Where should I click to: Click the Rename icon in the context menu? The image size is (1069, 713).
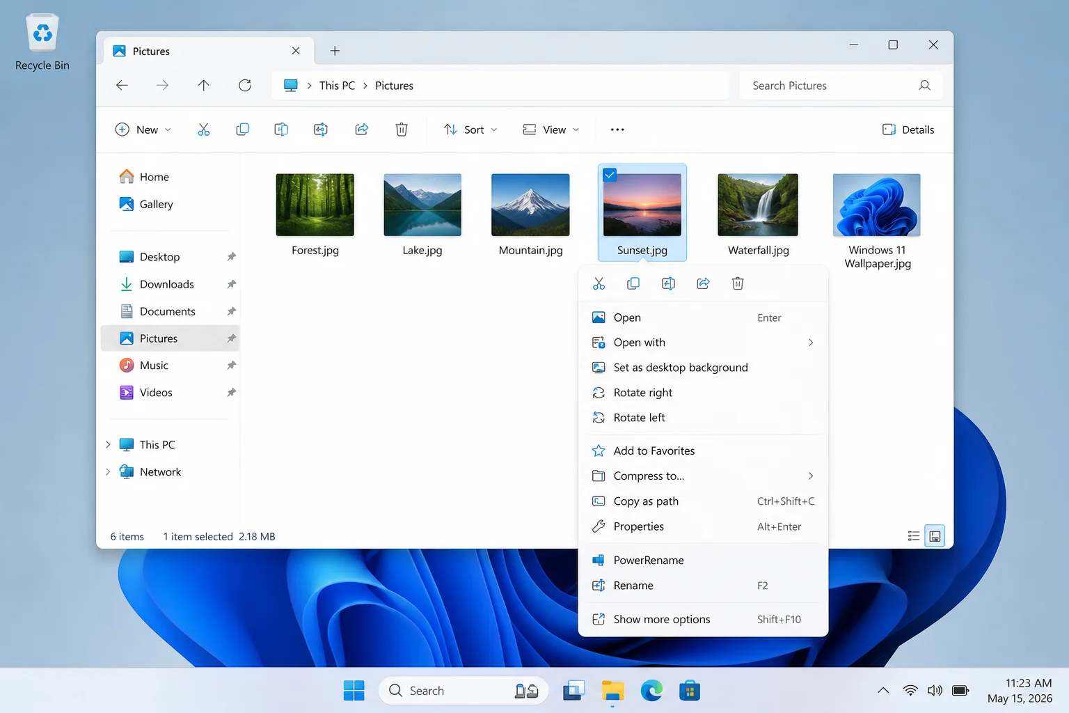(668, 283)
